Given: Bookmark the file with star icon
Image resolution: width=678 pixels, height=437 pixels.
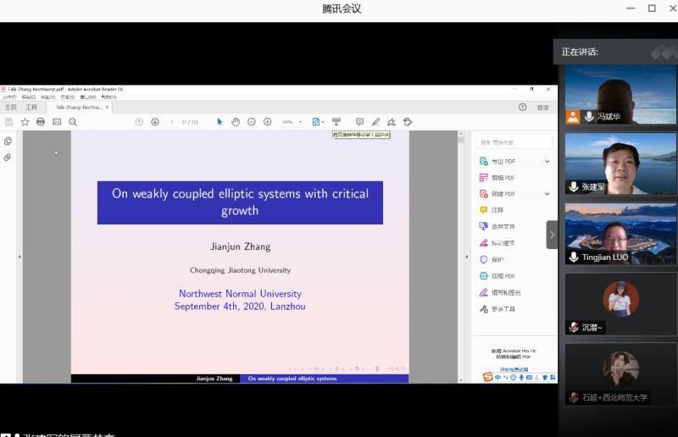Looking at the screenshot, I should pos(25,122).
